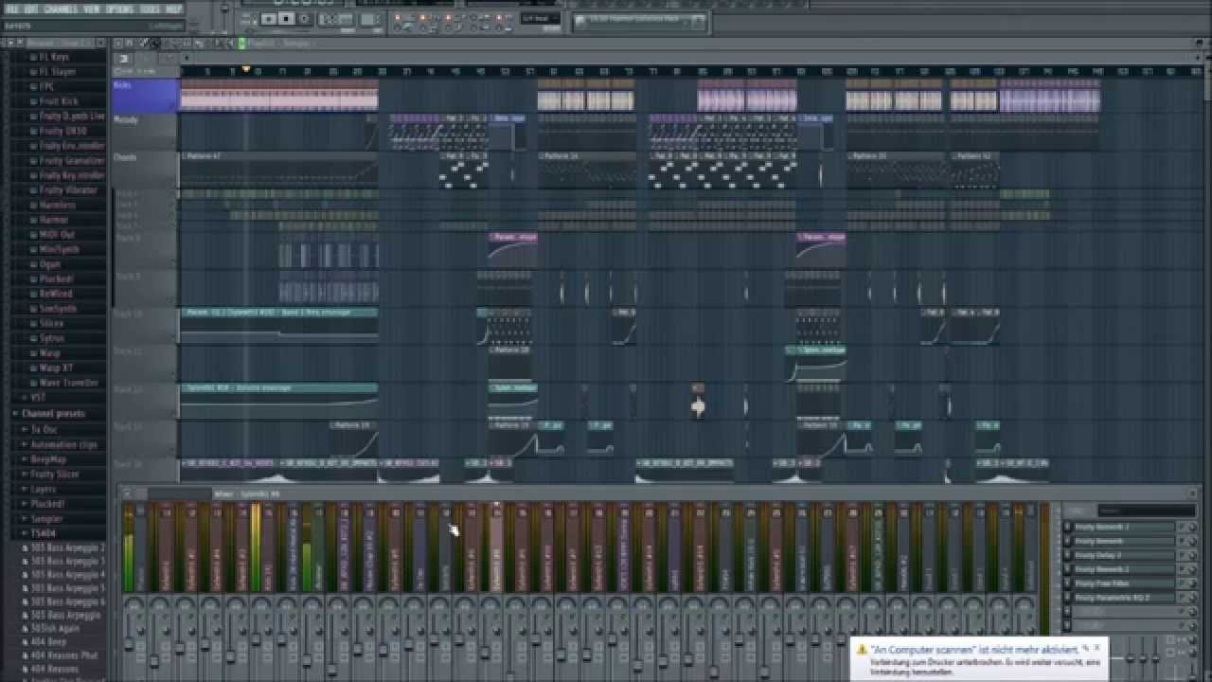Select Fruit Kick in browser
This screenshot has width=1212, height=682.
pyautogui.click(x=59, y=101)
